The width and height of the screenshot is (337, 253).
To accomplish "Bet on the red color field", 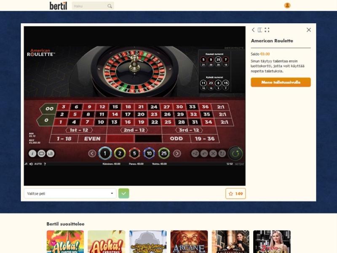I will pyautogui.click(x=120, y=139).
